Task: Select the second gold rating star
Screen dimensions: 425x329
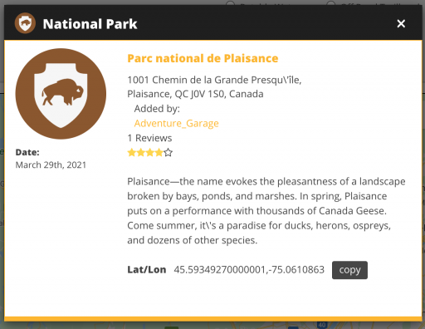Action: tap(141, 153)
